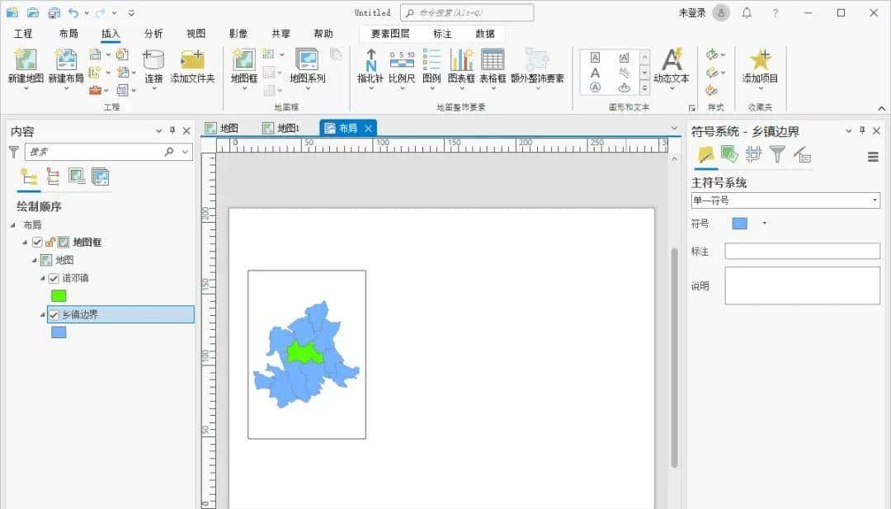Open the 共享 ribbon tab
The width and height of the screenshot is (891, 509).
tap(279, 34)
